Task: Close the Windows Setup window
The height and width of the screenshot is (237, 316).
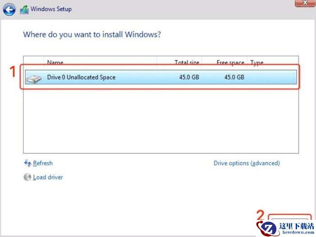Action: pyautogui.click(x=305, y=3)
